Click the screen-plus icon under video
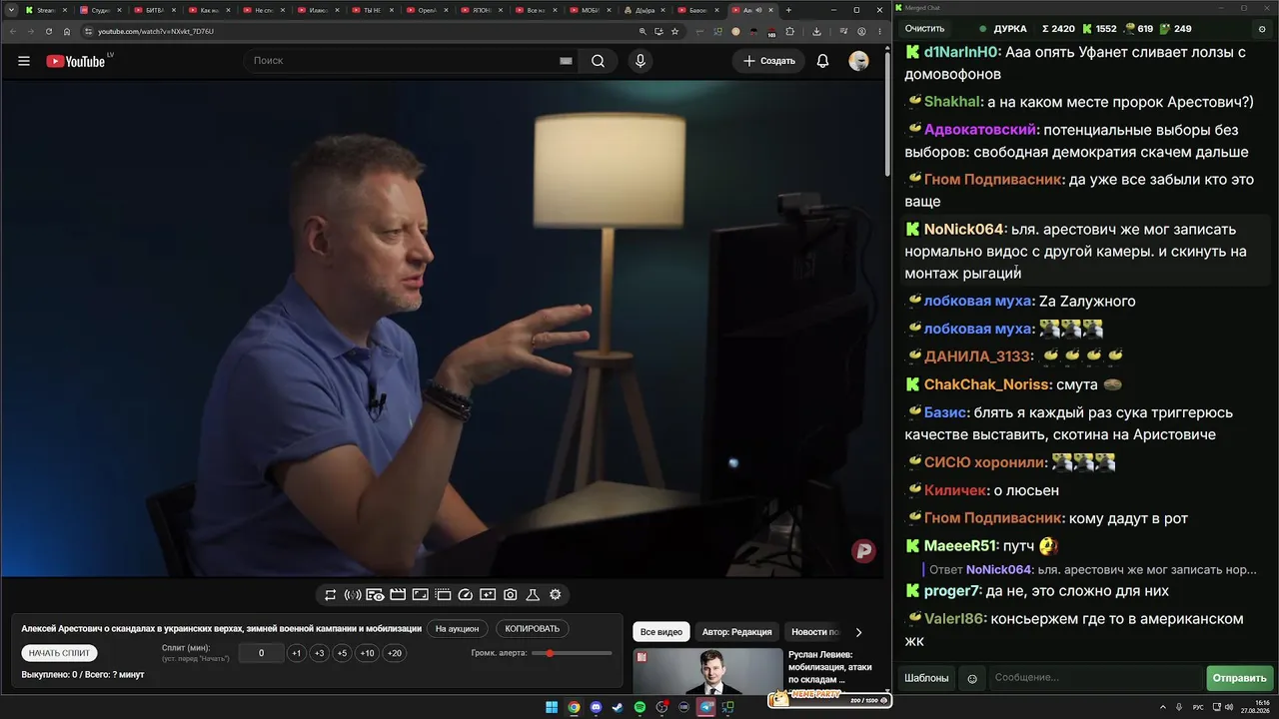Screen dimensions: 1279x719 pos(488,595)
